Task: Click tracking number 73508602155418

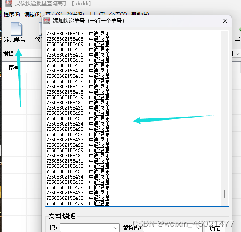Action: 65,92
